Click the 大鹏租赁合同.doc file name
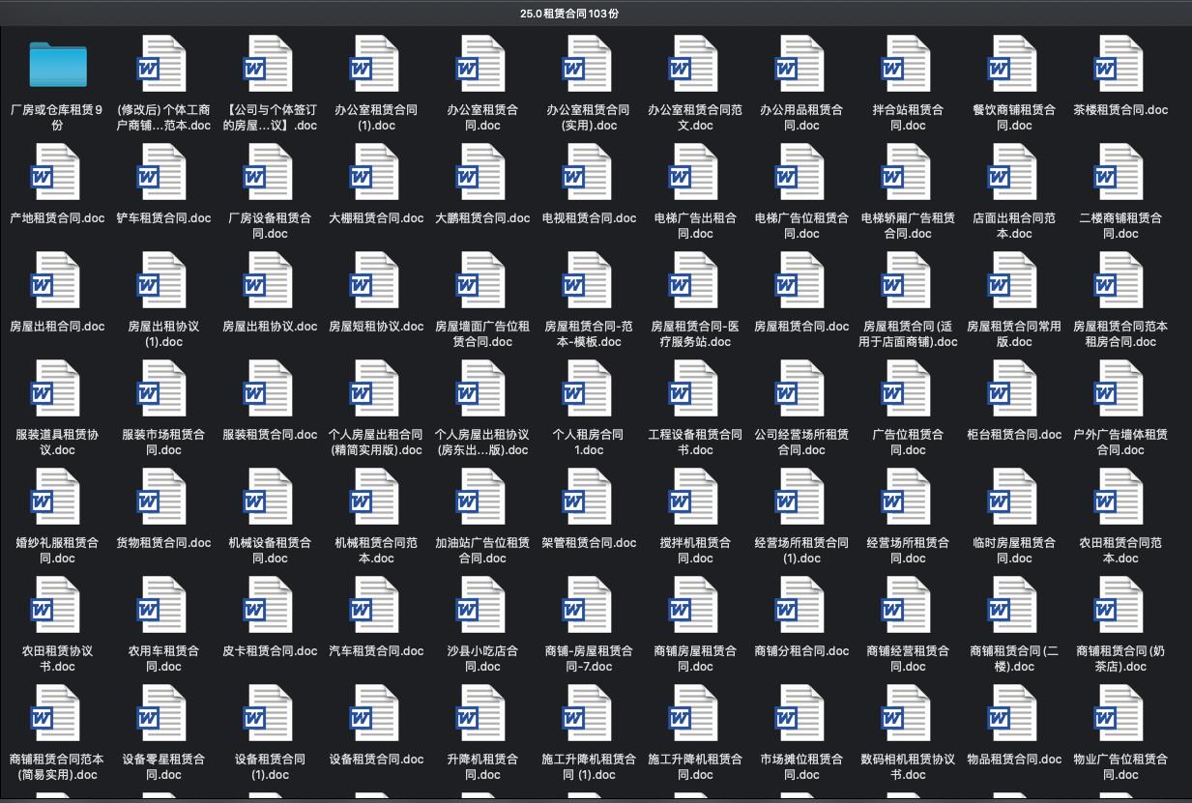 point(482,218)
